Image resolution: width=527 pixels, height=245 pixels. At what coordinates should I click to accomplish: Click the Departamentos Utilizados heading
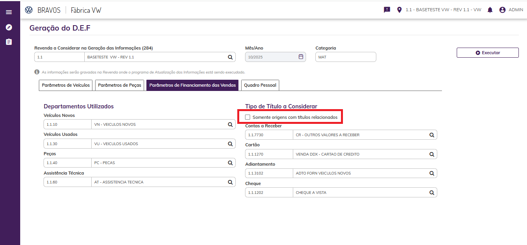[78, 106]
